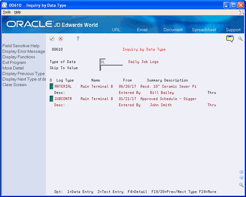Viewport: 246px width, 197px height.
Task: Choose Clear Screen in sidebar
Action: [x=15, y=85]
